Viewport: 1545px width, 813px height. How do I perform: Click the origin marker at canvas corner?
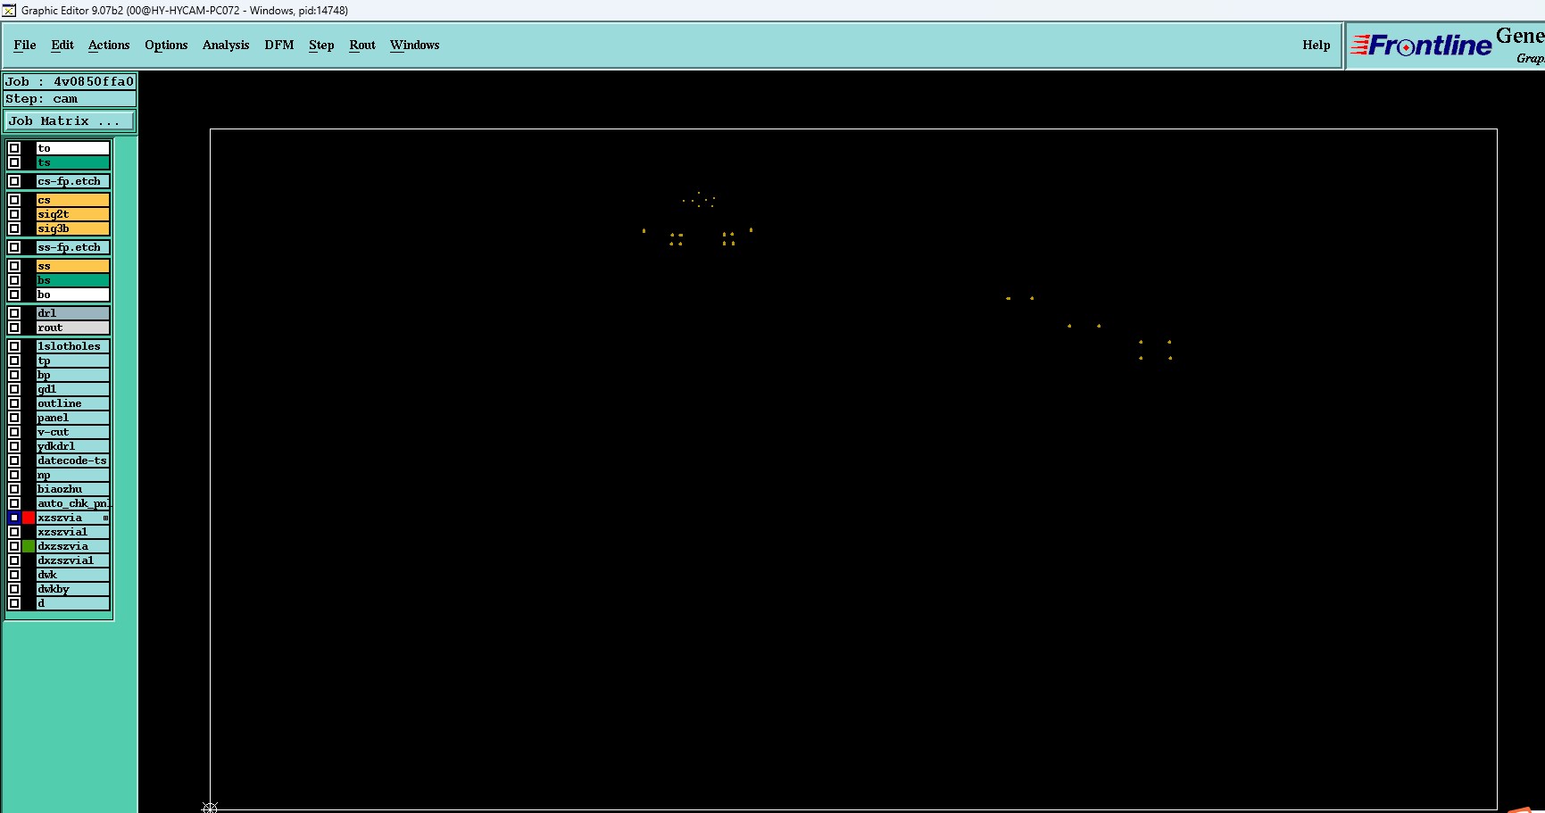[210, 808]
